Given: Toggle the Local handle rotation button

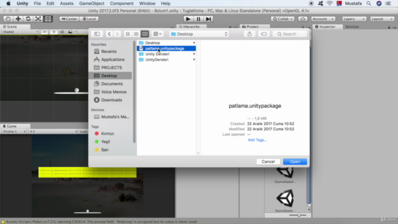Looking at the screenshot, I should coord(90,19).
